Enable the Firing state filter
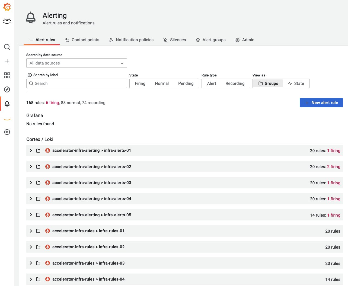This screenshot has height=286, width=348. pos(140,83)
